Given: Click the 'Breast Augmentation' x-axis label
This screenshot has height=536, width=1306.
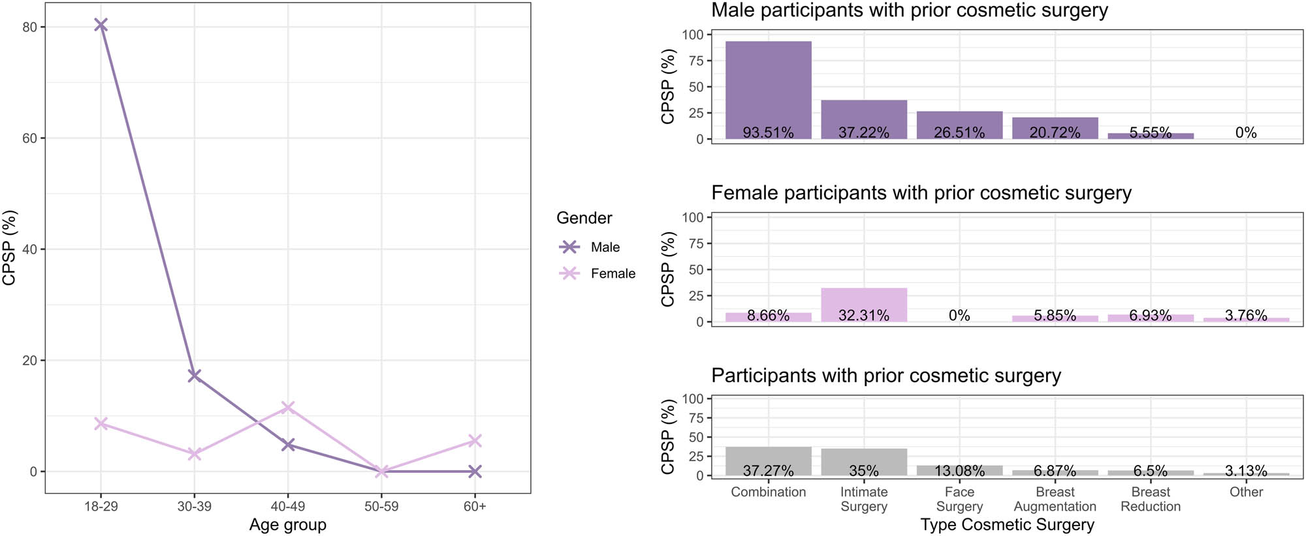Looking at the screenshot, I should coord(1055,499).
